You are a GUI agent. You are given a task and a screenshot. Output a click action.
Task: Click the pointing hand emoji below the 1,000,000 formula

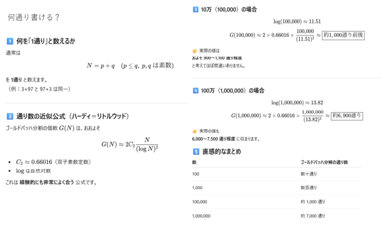pyautogui.click(x=195, y=130)
